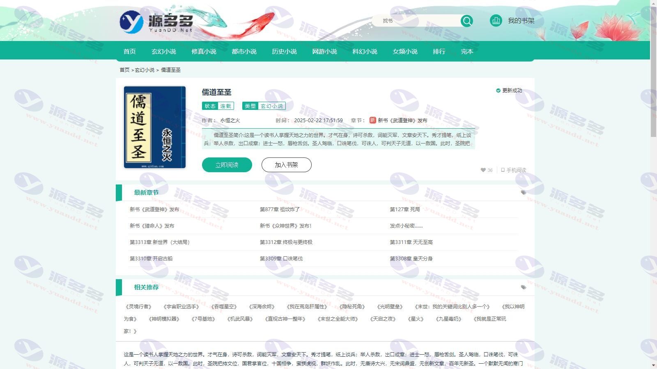Click the bookshelf icon beside 我的书架
Viewport: 657px width, 369px height.
pyautogui.click(x=496, y=20)
